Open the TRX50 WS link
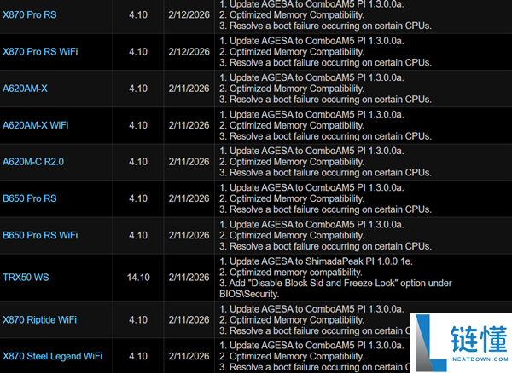The height and width of the screenshot is (373, 512). click(26, 278)
